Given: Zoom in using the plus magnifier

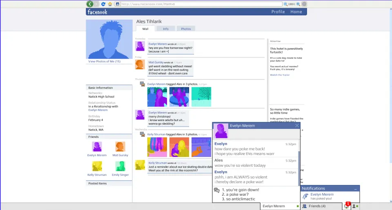Looking at the screenshot, I should [298, 4].
